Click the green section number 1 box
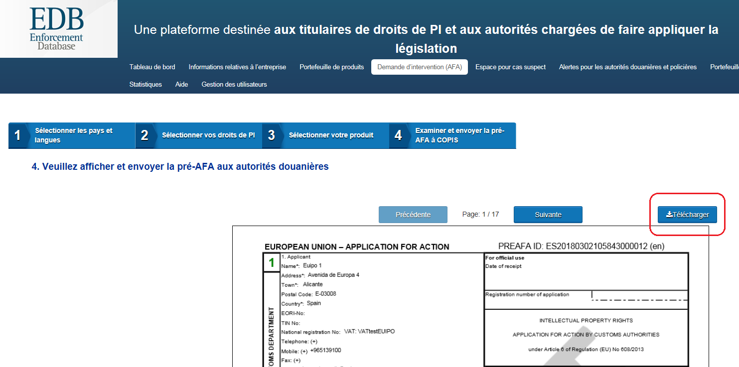This screenshot has width=739, height=367. pos(272,263)
